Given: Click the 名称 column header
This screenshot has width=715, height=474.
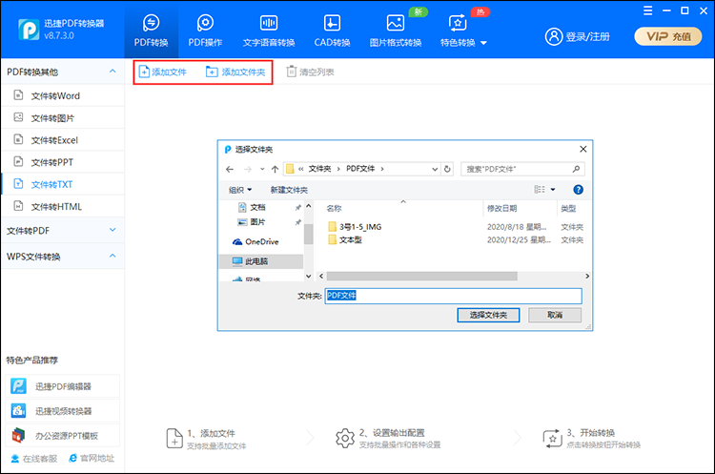Looking at the screenshot, I should coord(334,209).
